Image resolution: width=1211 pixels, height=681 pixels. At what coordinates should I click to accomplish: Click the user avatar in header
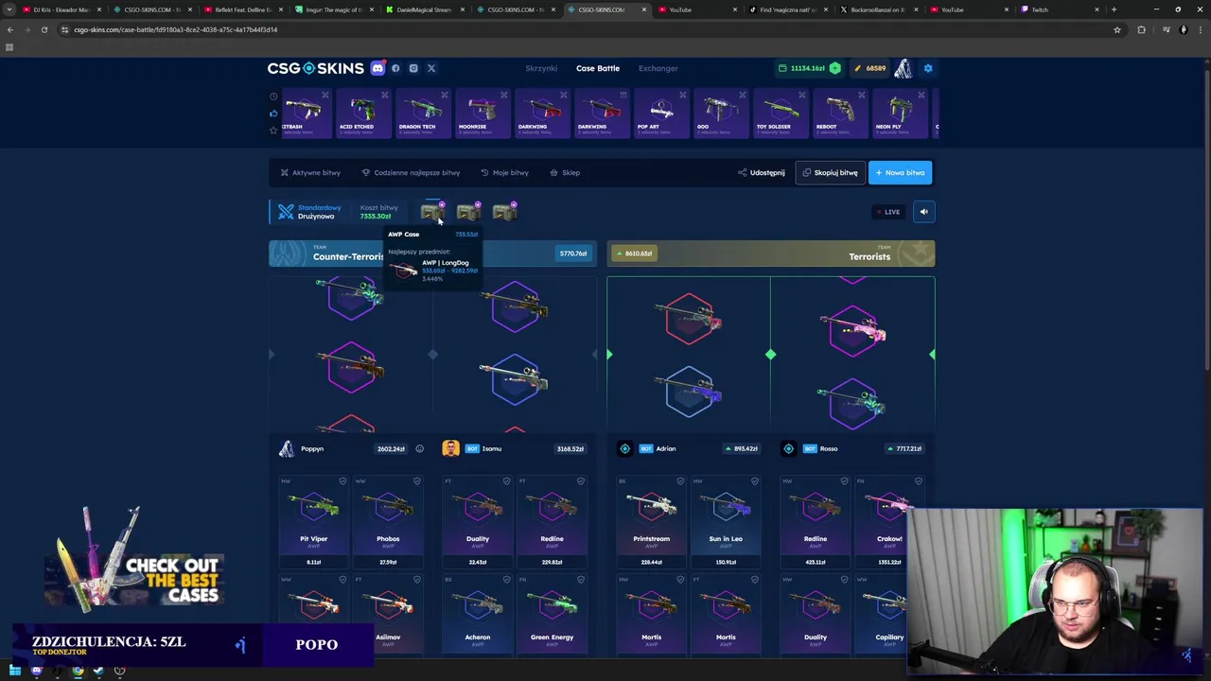[904, 68]
